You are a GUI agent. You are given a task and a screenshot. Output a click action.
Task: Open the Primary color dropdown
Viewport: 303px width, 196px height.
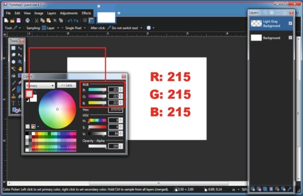(40, 85)
